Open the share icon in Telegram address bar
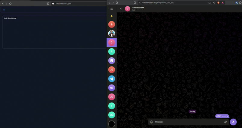The image size is (242, 128). 214,3
